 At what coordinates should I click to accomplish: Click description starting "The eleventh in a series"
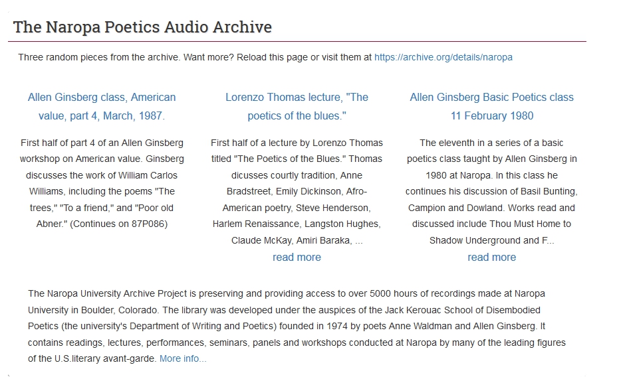[x=491, y=191]
